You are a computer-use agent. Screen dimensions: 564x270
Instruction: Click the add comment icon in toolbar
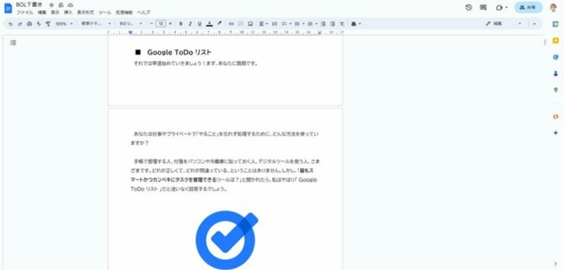(241, 24)
